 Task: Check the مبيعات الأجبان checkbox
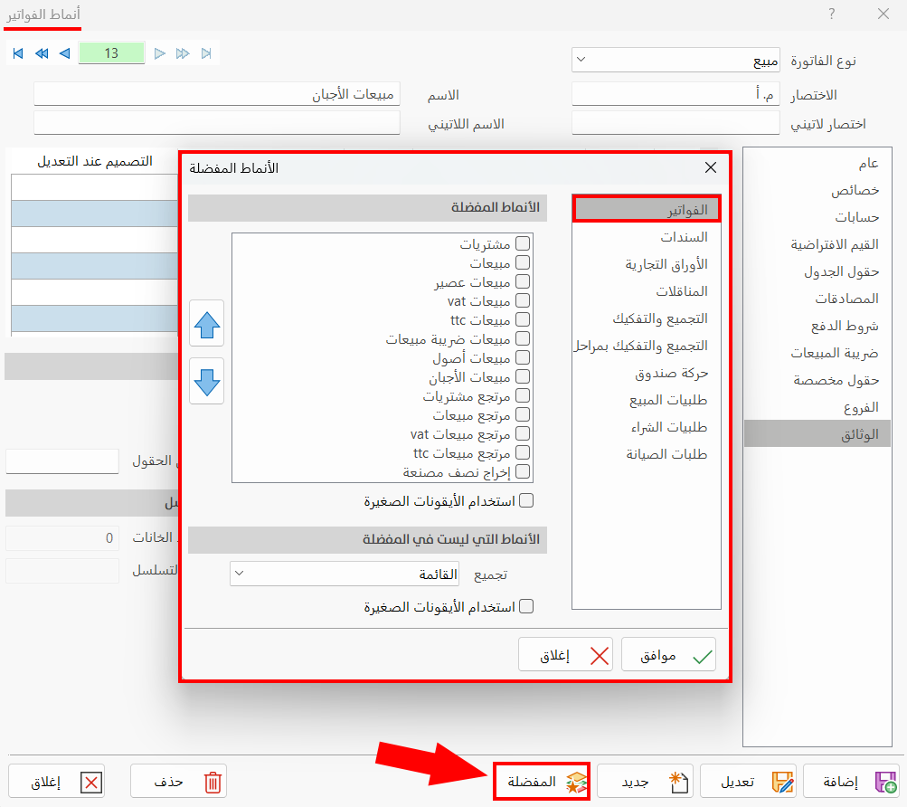coord(523,377)
